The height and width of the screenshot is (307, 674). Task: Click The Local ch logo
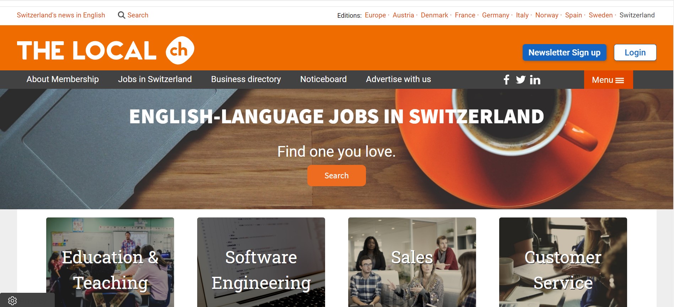106,50
